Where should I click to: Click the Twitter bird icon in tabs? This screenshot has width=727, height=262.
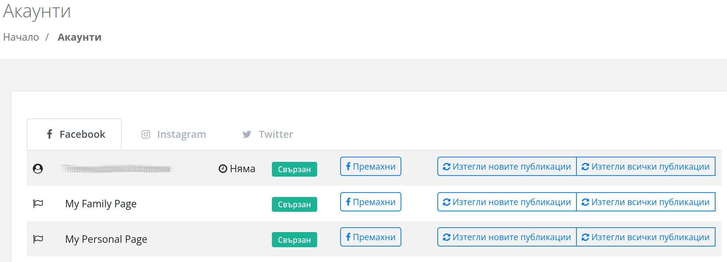[x=247, y=134]
